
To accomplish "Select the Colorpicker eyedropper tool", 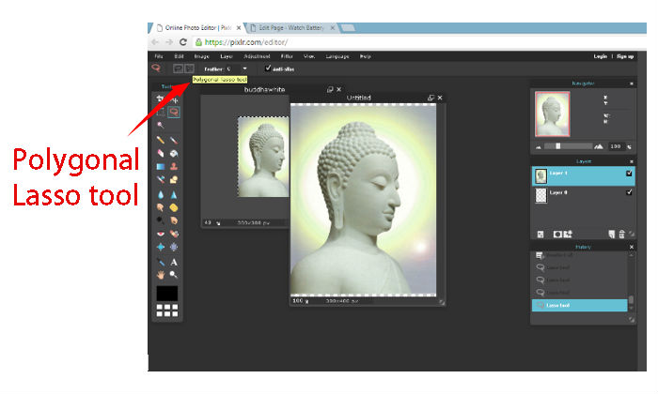I will point(161,262).
